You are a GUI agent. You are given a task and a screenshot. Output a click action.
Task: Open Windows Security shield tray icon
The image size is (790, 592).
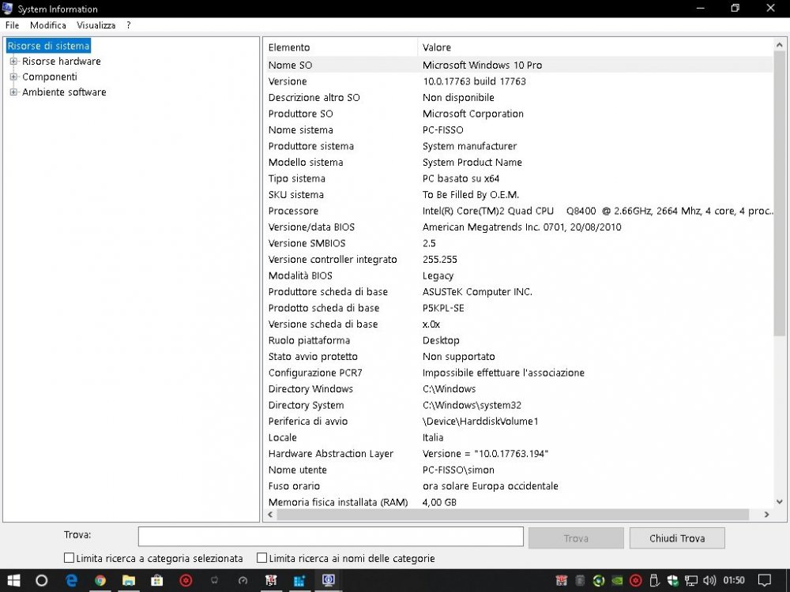pyautogui.click(x=672, y=580)
